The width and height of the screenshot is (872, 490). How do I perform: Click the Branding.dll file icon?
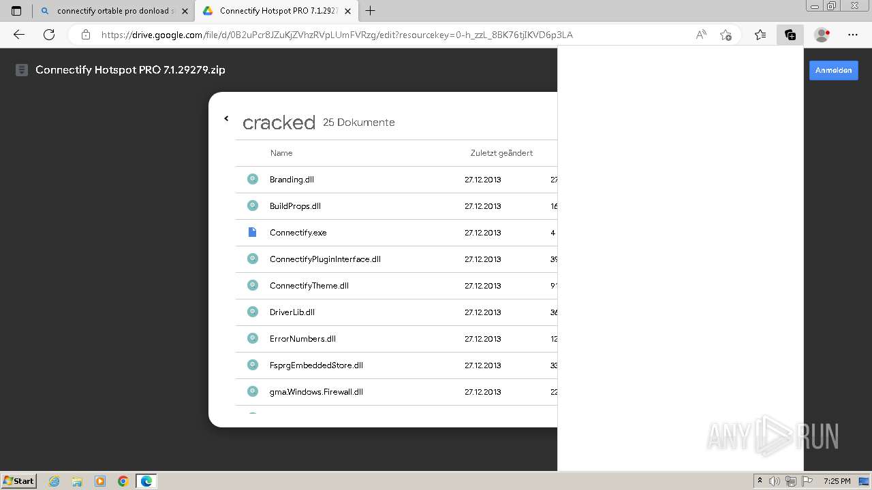253,179
